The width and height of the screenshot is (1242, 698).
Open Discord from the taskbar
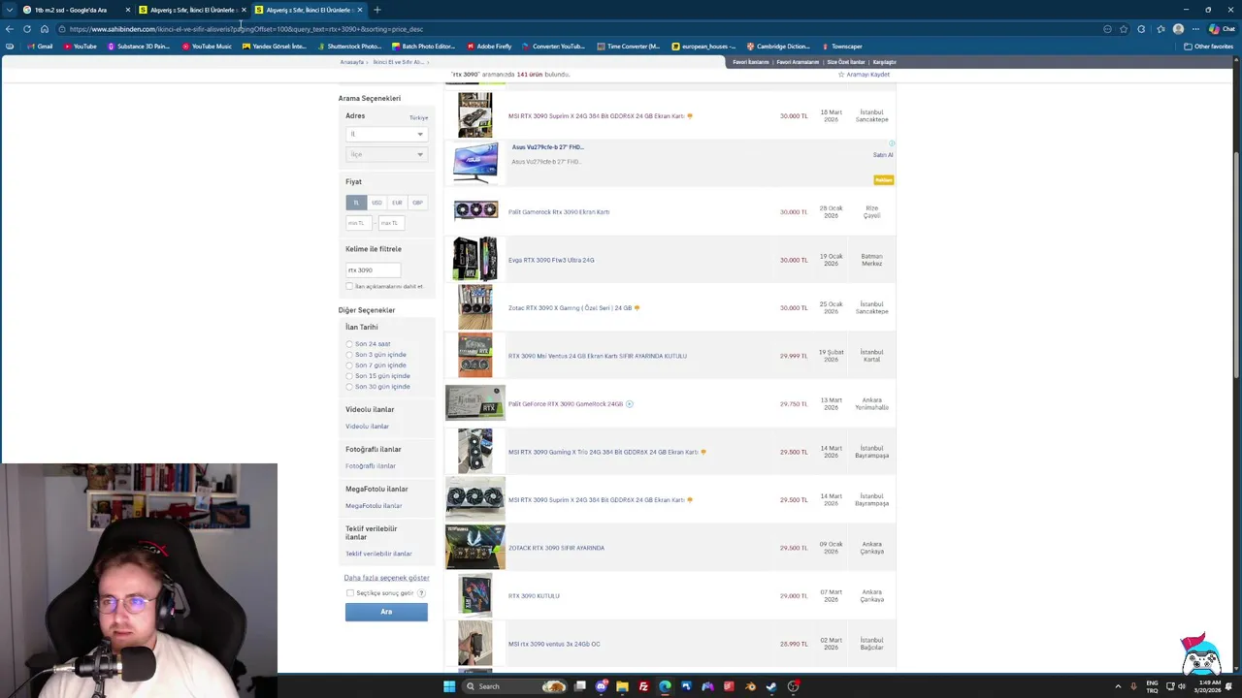point(601,686)
